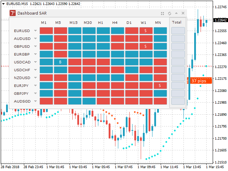Click the NZDUSD W1 blue cell
The image size is (228, 171).
coord(146,78)
